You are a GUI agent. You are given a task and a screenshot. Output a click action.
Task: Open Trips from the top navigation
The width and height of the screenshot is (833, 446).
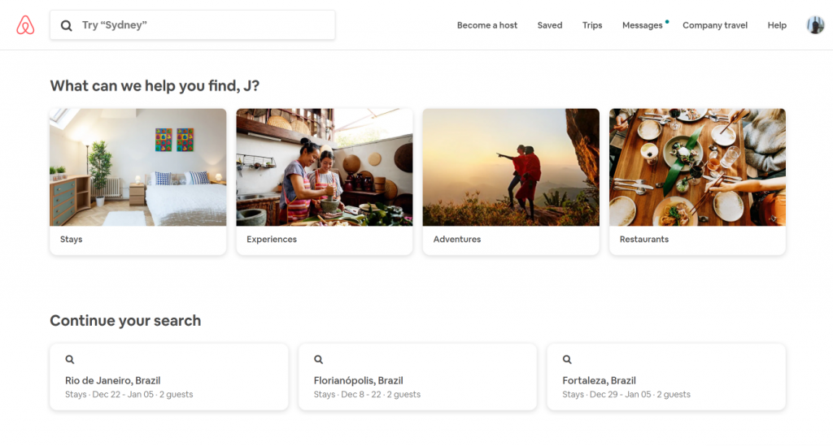(x=592, y=25)
